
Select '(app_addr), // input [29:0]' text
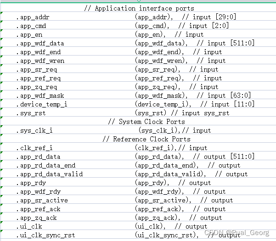point(186,17)
